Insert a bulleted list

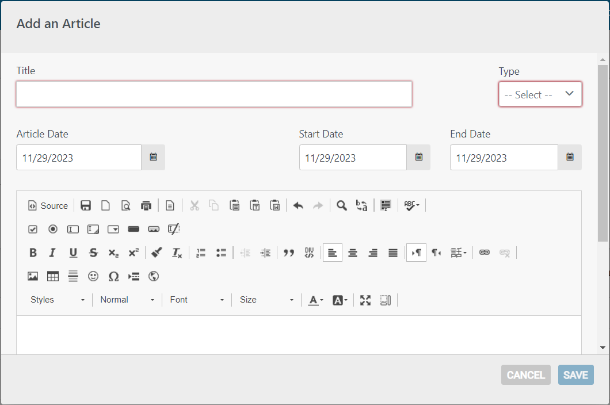tap(221, 253)
